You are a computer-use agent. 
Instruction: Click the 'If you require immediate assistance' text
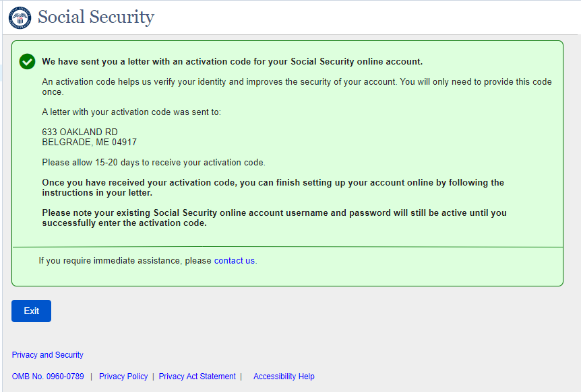[x=125, y=261]
